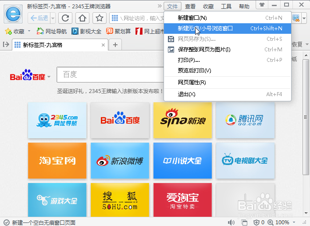Choose 退出(X) menu entry
Screen dimensions: 310x226
228,94
